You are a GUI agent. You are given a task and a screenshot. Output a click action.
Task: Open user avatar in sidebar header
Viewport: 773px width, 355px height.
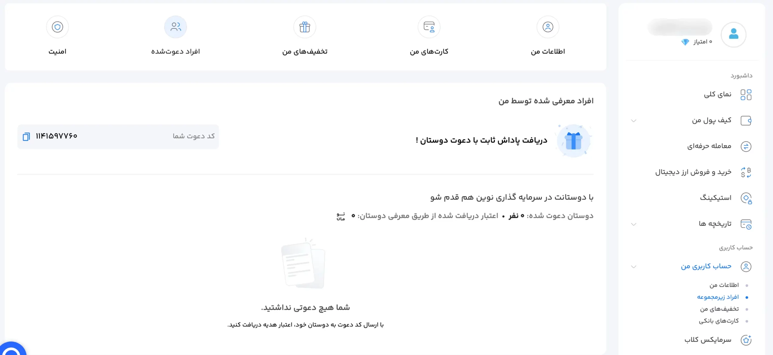[733, 34]
